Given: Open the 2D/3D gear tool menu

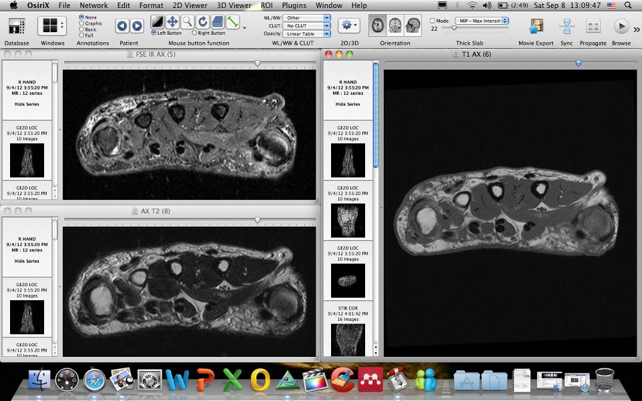Looking at the screenshot, I should coord(350,24).
